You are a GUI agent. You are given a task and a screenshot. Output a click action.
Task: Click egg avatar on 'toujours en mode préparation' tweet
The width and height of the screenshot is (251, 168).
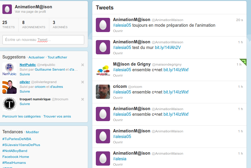pyautogui.click(x=103, y=25)
